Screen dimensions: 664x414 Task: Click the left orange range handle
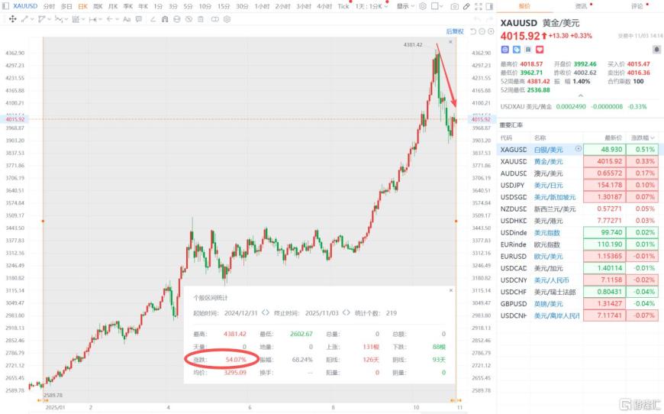pyautogui.click(x=43, y=221)
